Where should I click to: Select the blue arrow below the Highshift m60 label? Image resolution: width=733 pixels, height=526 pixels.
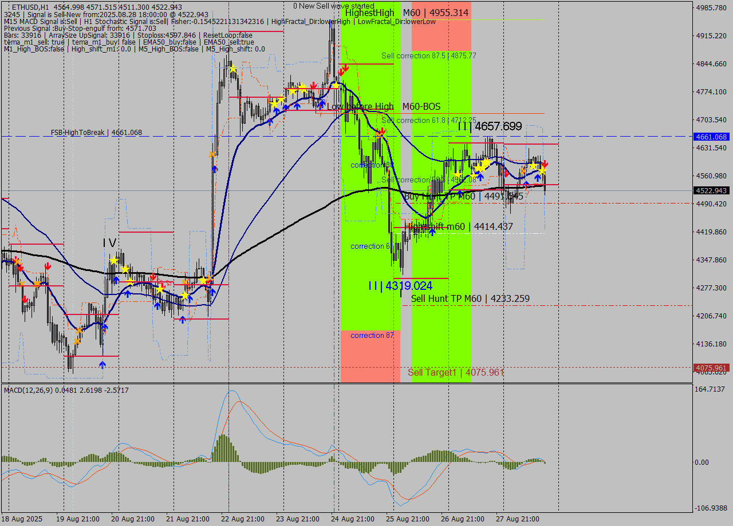[x=432, y=231]
